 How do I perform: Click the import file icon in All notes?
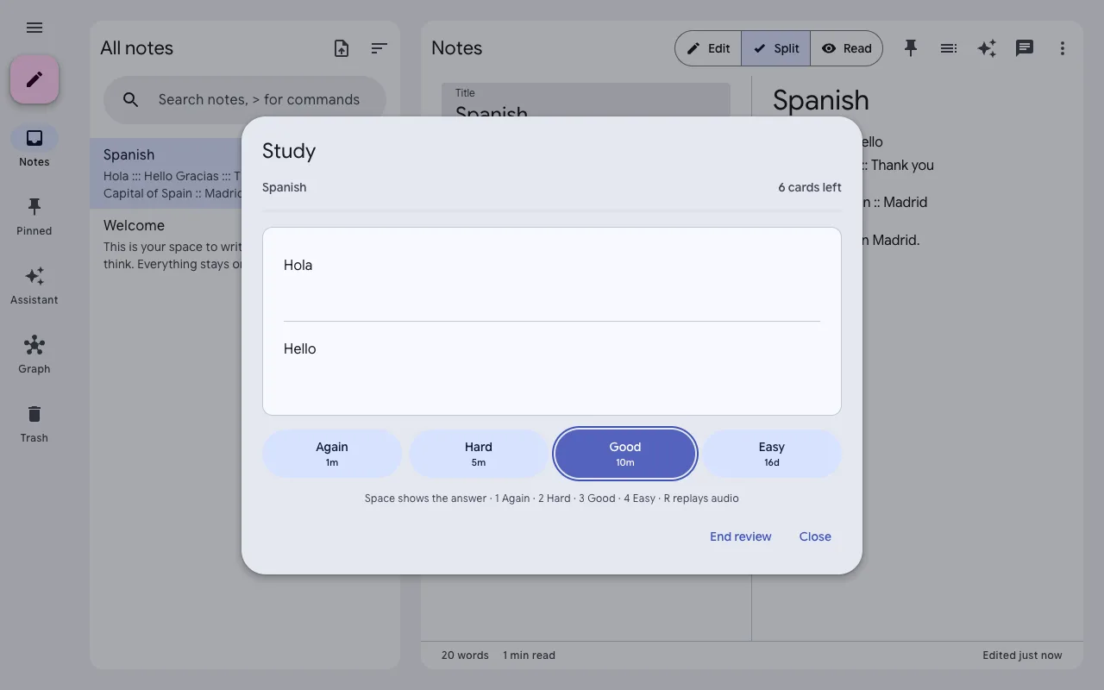click(x=342, y=48)
